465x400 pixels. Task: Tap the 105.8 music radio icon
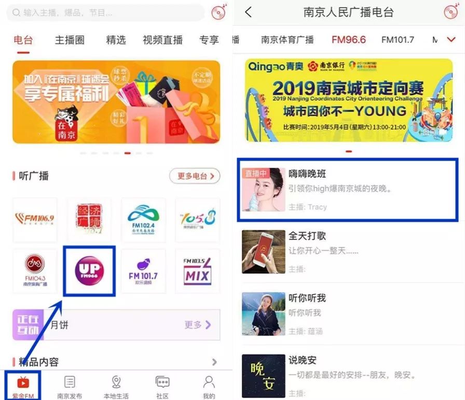coord(198,220)
